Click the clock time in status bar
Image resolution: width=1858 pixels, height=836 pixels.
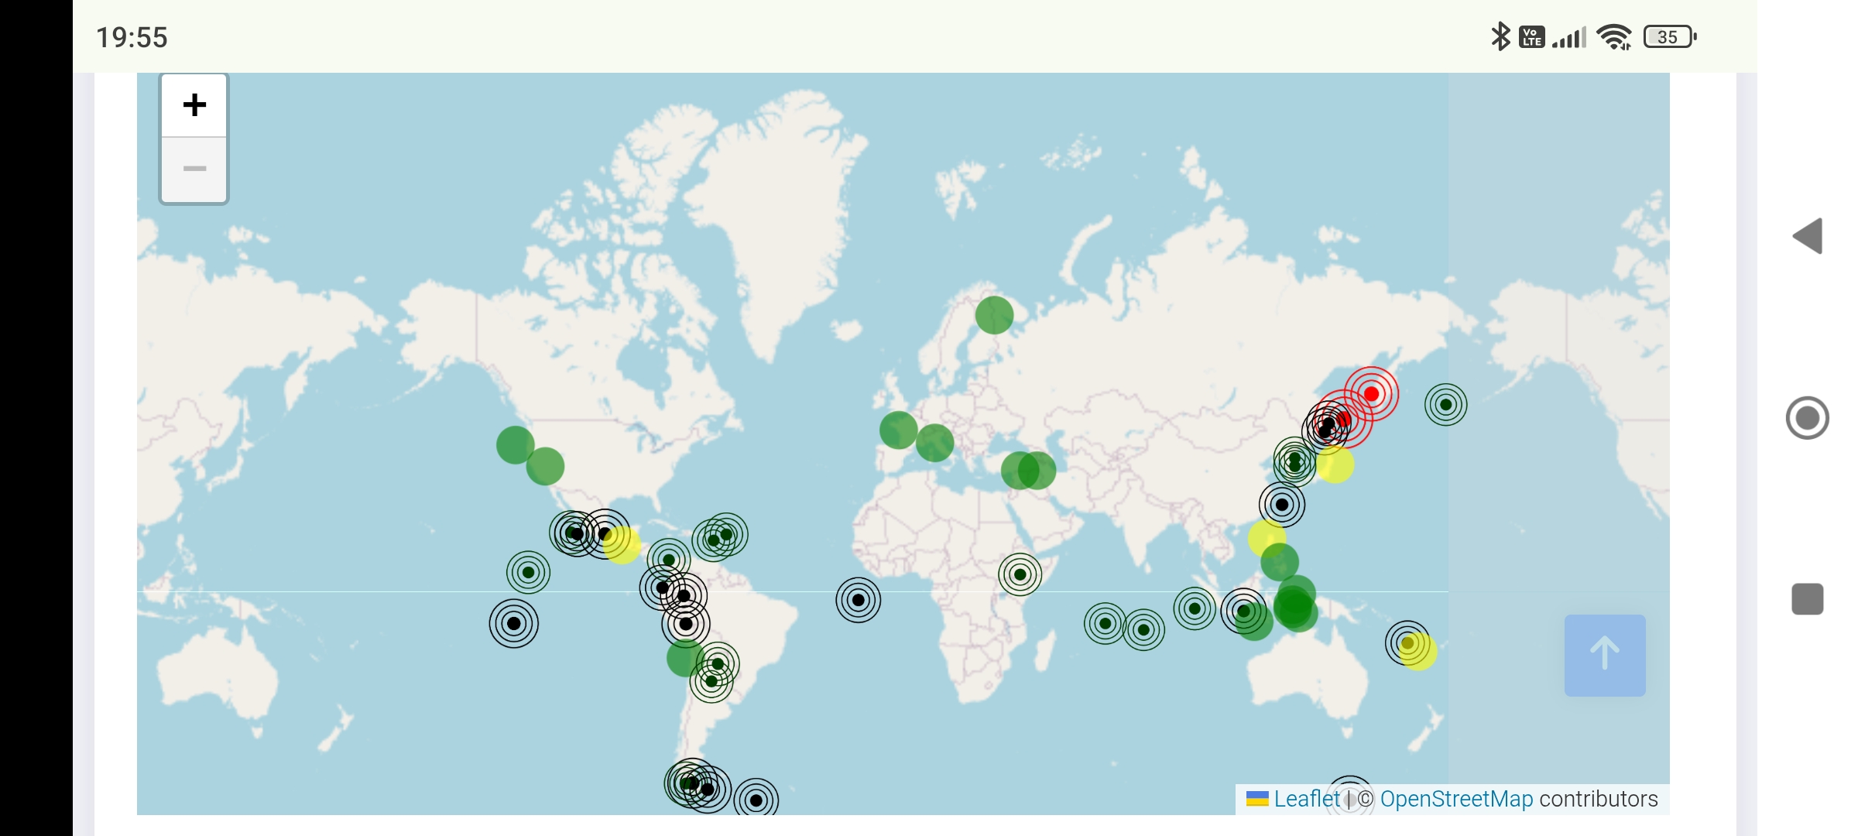pos(132,37)
